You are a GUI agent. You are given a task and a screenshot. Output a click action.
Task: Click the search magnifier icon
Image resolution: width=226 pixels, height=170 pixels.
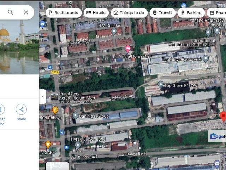coord(11,12)
